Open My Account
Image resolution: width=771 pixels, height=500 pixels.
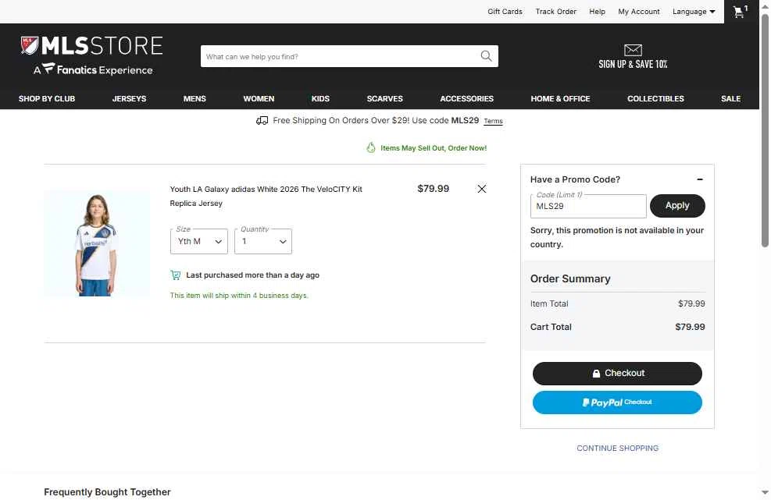coord(639,11)
